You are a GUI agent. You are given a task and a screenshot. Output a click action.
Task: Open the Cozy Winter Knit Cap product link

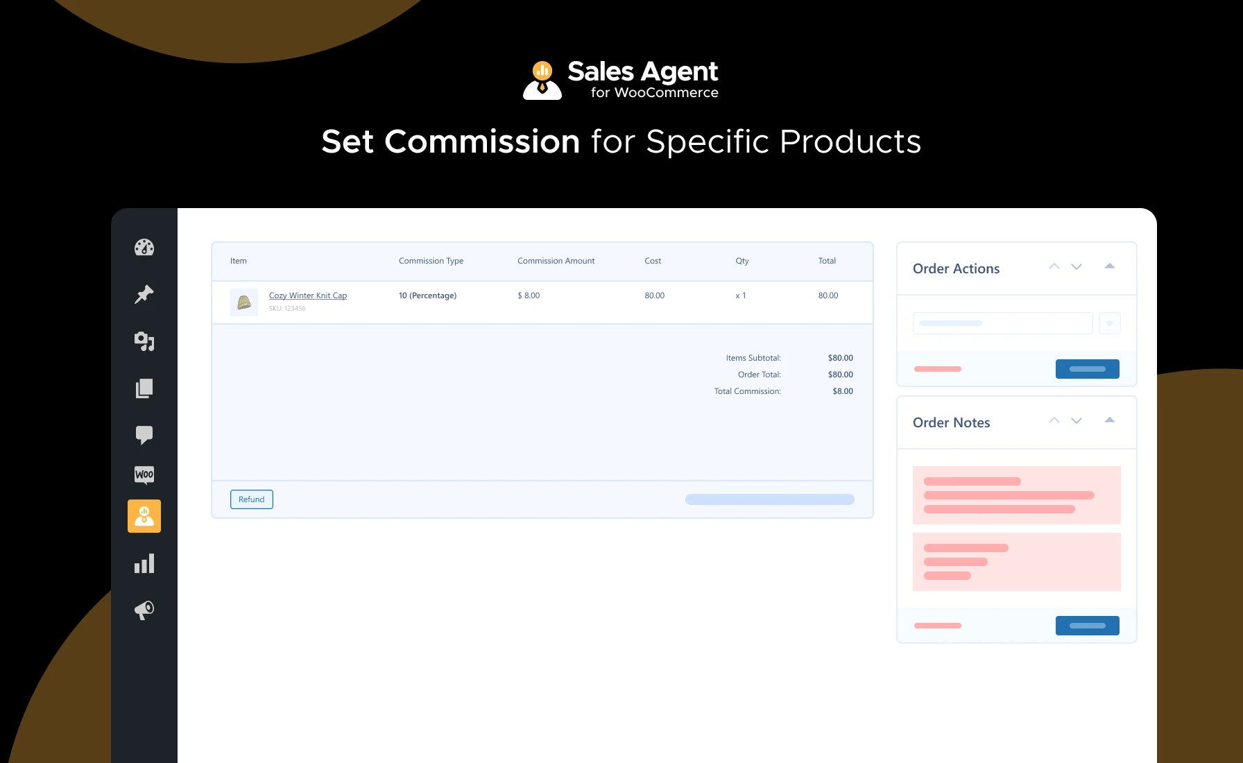tap(308, 295)
